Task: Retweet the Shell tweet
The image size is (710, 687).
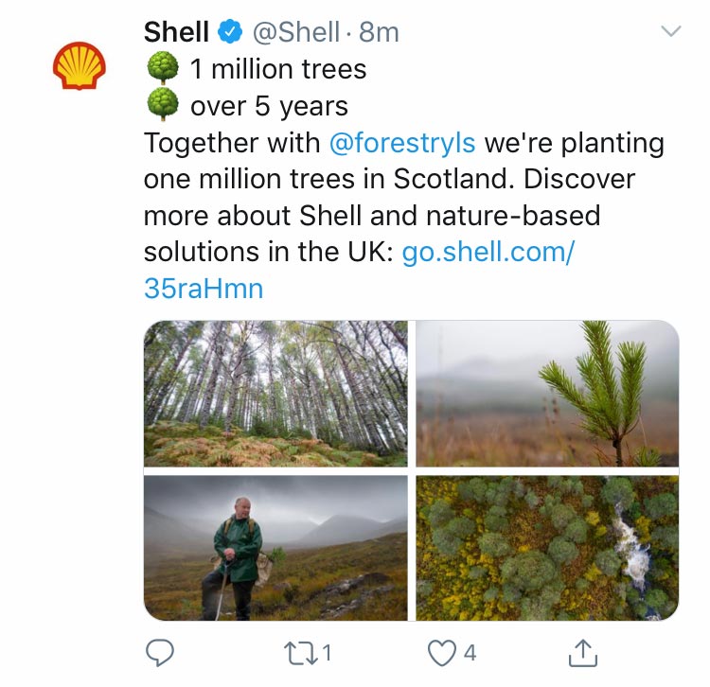Action: pyautogui.click(x=299, y=652)
